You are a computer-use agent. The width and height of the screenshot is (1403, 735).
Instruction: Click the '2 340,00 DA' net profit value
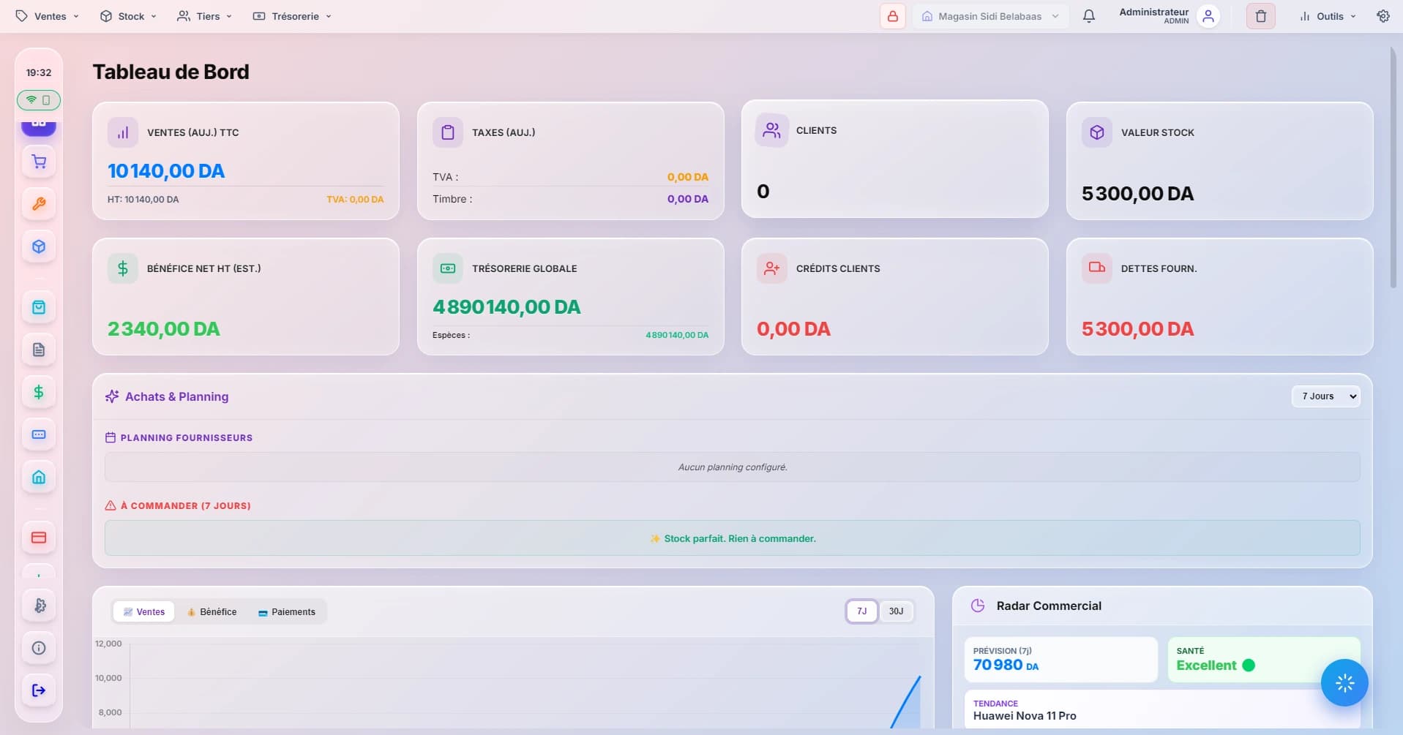coord(163,329)
